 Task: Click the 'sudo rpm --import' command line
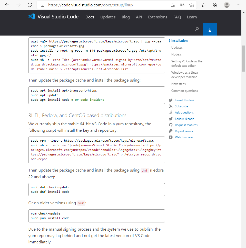click(92, 141)
